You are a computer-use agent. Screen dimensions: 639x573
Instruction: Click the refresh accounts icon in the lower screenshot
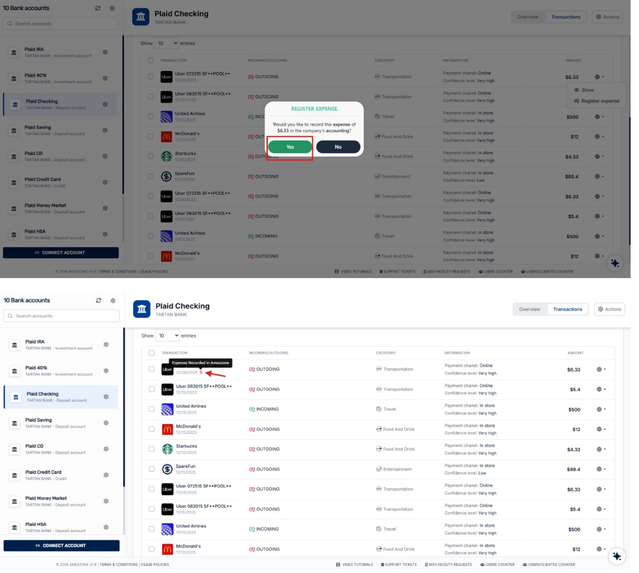98,300
